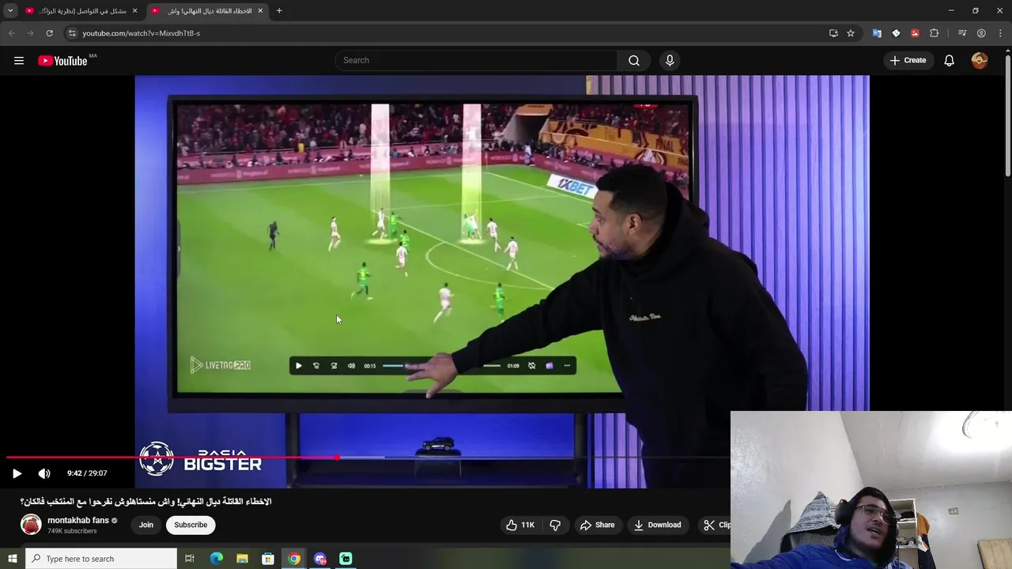
Task: Launch Microsoft Edge from the taskbar
Action: tap(217, 559)
